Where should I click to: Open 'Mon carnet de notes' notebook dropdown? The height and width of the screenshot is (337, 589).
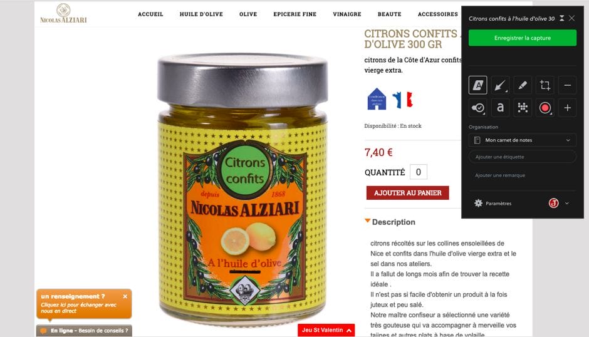pos(522,140)
